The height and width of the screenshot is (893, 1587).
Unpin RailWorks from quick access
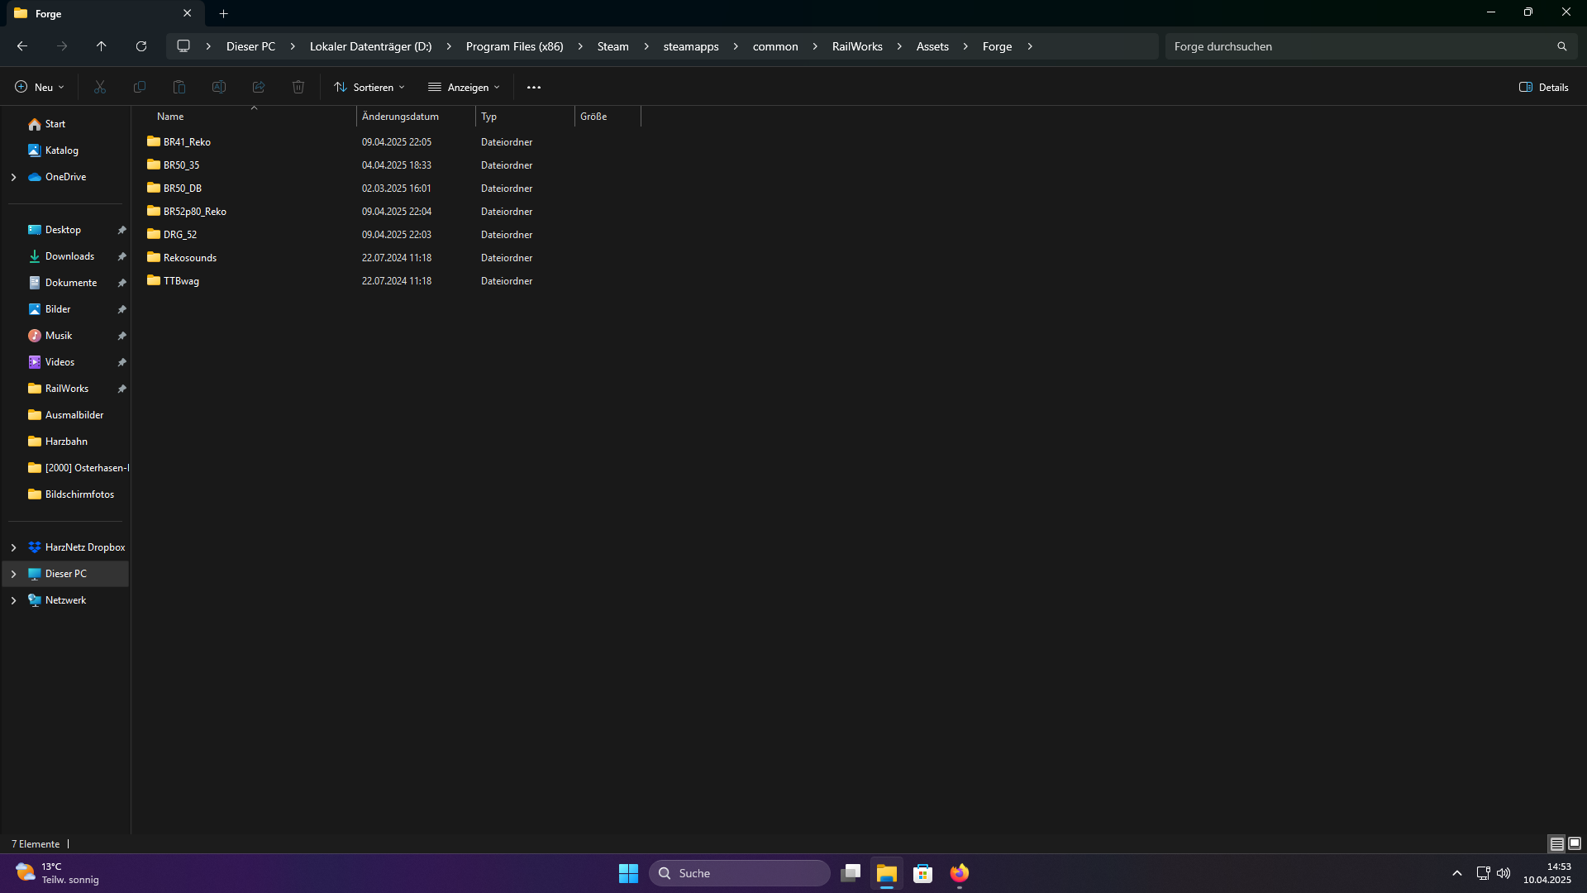pyautogui.click(x=122, y=389)
